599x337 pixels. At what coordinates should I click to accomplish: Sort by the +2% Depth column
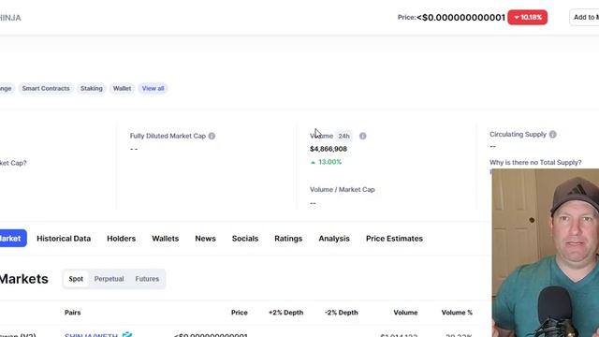coord(285,313)
